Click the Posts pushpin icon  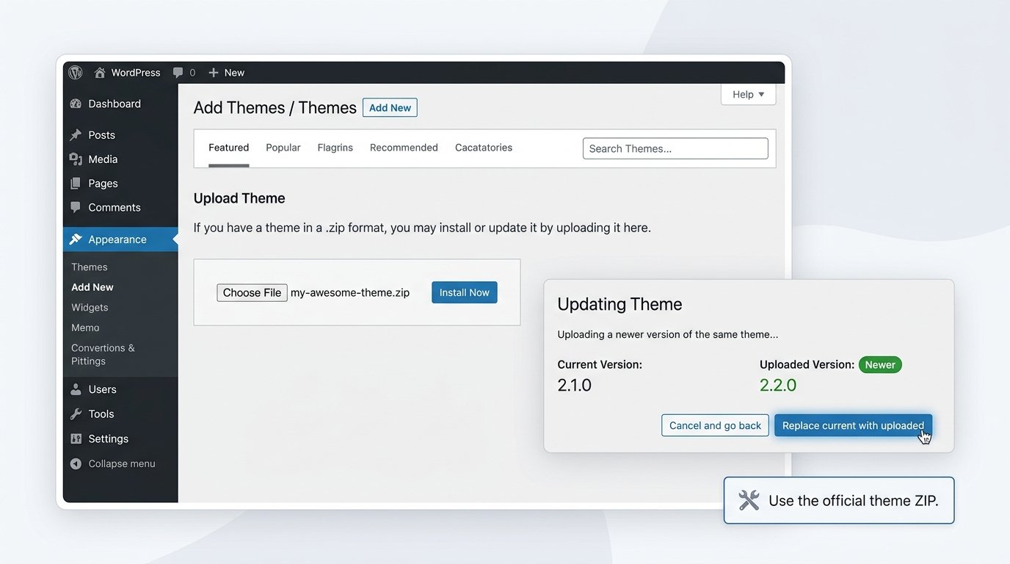point(76,135)
